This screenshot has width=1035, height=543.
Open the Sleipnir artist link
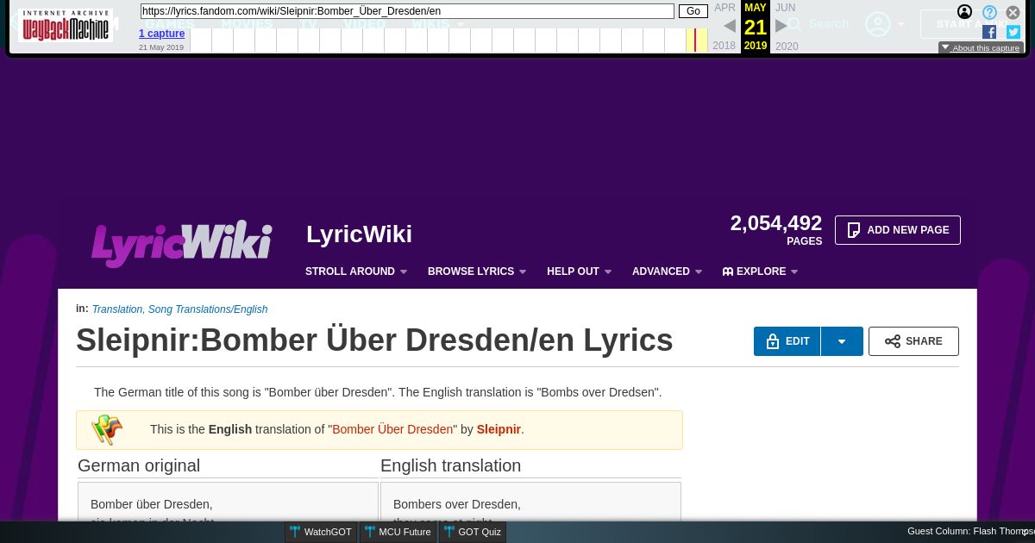point(499,429)
